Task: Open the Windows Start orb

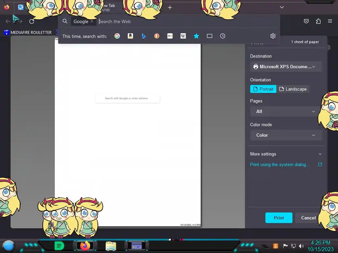Action: 8,246
